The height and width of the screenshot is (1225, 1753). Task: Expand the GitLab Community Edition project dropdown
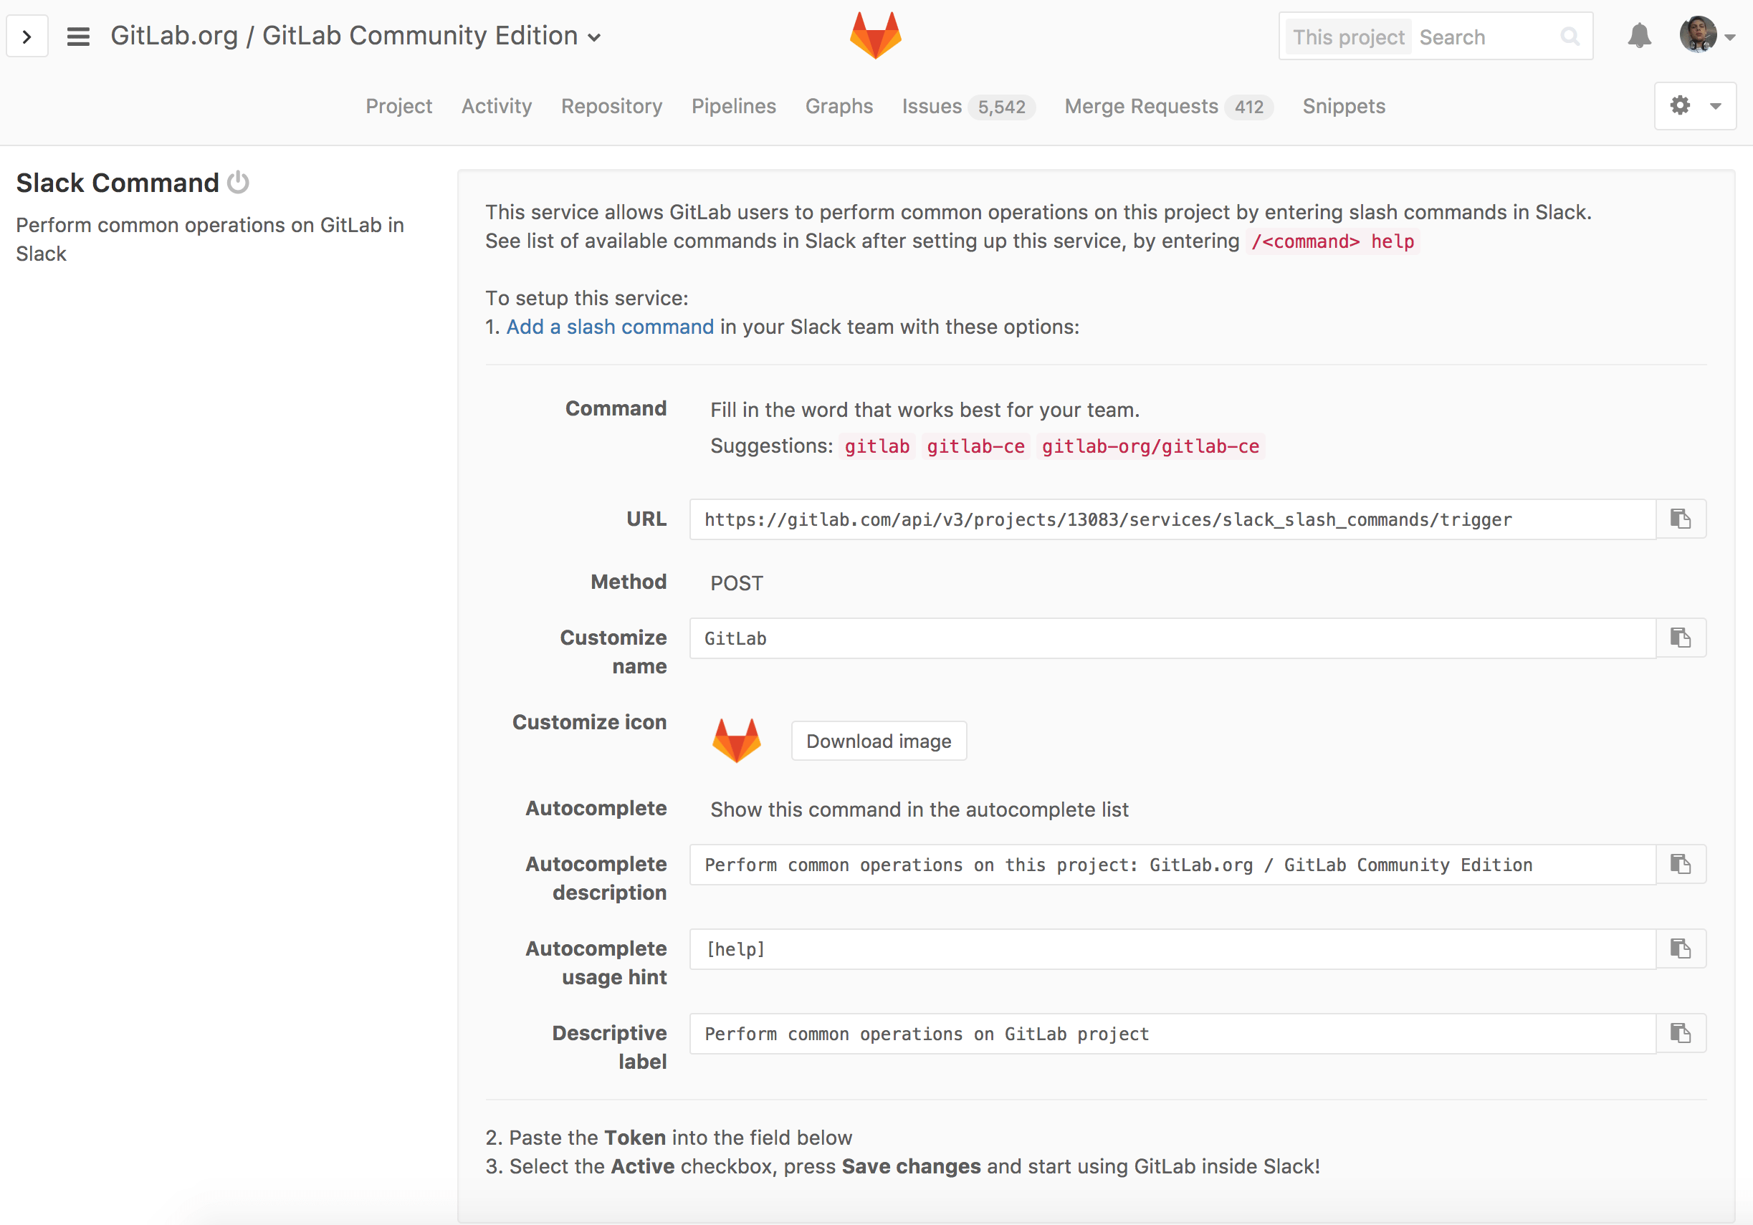(596, 37)
